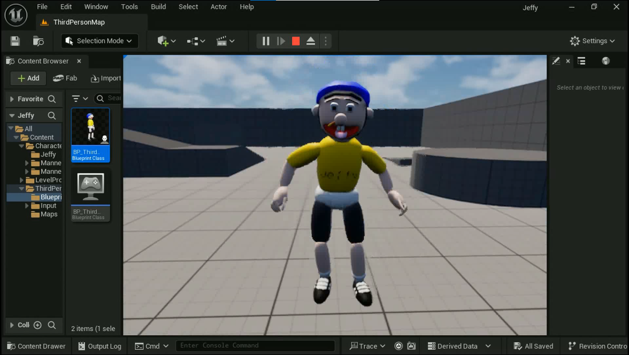Click the Add button in Content Browser
The width and height of the screenshot is (629, 355).
[28, 78]
